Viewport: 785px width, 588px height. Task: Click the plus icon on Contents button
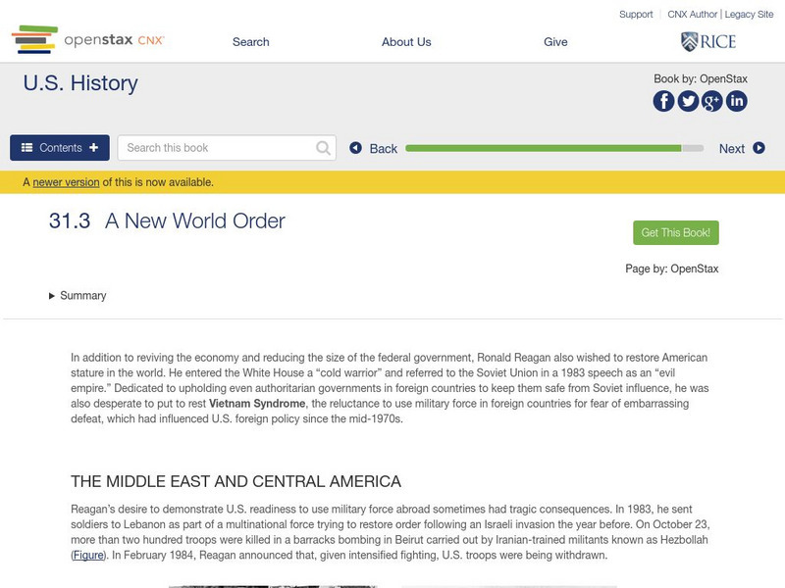coord(93,148)
